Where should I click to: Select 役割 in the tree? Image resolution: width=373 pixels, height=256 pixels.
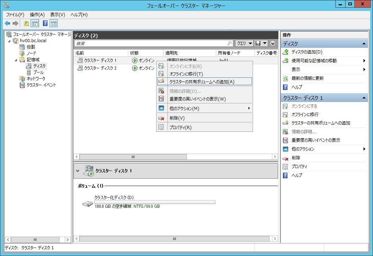point(31,47)
